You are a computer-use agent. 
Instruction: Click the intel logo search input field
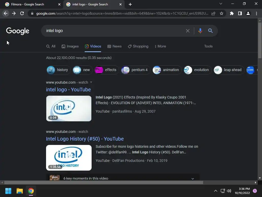(114, 31)
